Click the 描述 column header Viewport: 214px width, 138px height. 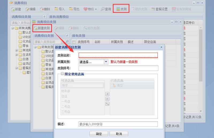click(x=134, y=42)
